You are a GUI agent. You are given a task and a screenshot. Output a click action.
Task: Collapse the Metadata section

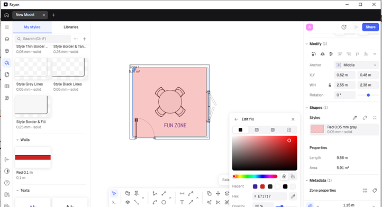(x=307, y=181)
